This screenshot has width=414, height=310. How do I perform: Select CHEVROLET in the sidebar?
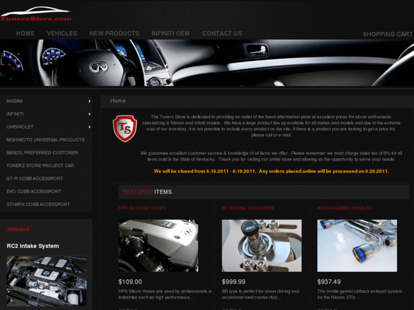tap(20, 127)
